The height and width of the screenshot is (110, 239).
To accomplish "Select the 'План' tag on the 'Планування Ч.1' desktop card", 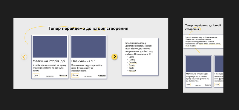I will pos(75,75).
